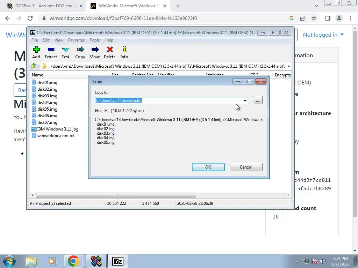358x268 pixels.
Task: Click the volume icon in the system tray
Action: point(323,261)
